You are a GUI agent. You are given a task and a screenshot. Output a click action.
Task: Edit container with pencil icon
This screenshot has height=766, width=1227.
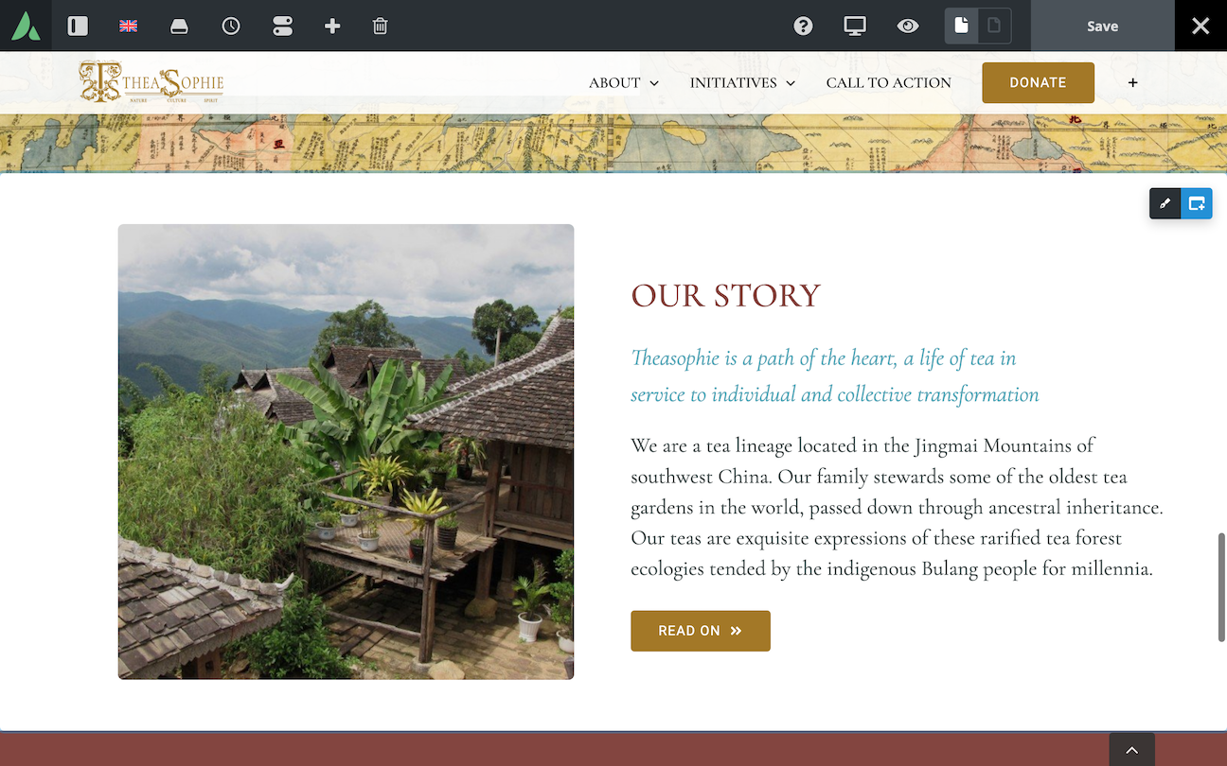point(1165,203)
